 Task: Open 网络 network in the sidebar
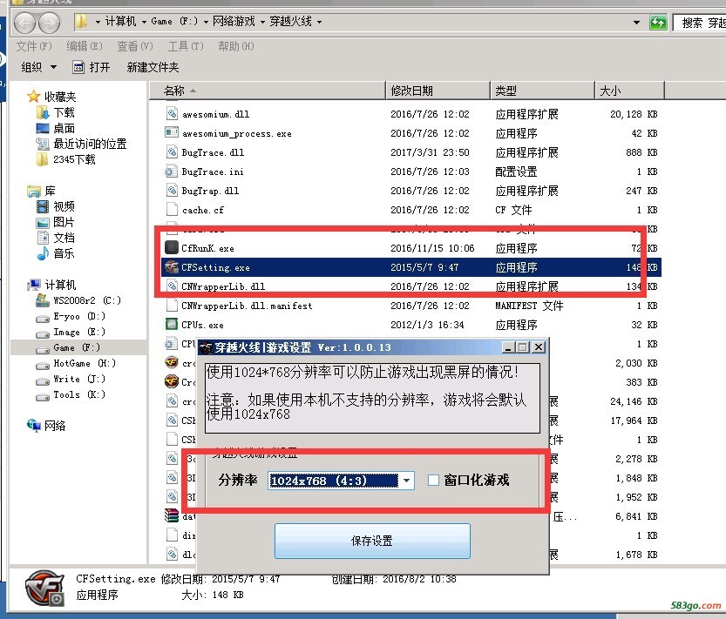click(55, 426)
